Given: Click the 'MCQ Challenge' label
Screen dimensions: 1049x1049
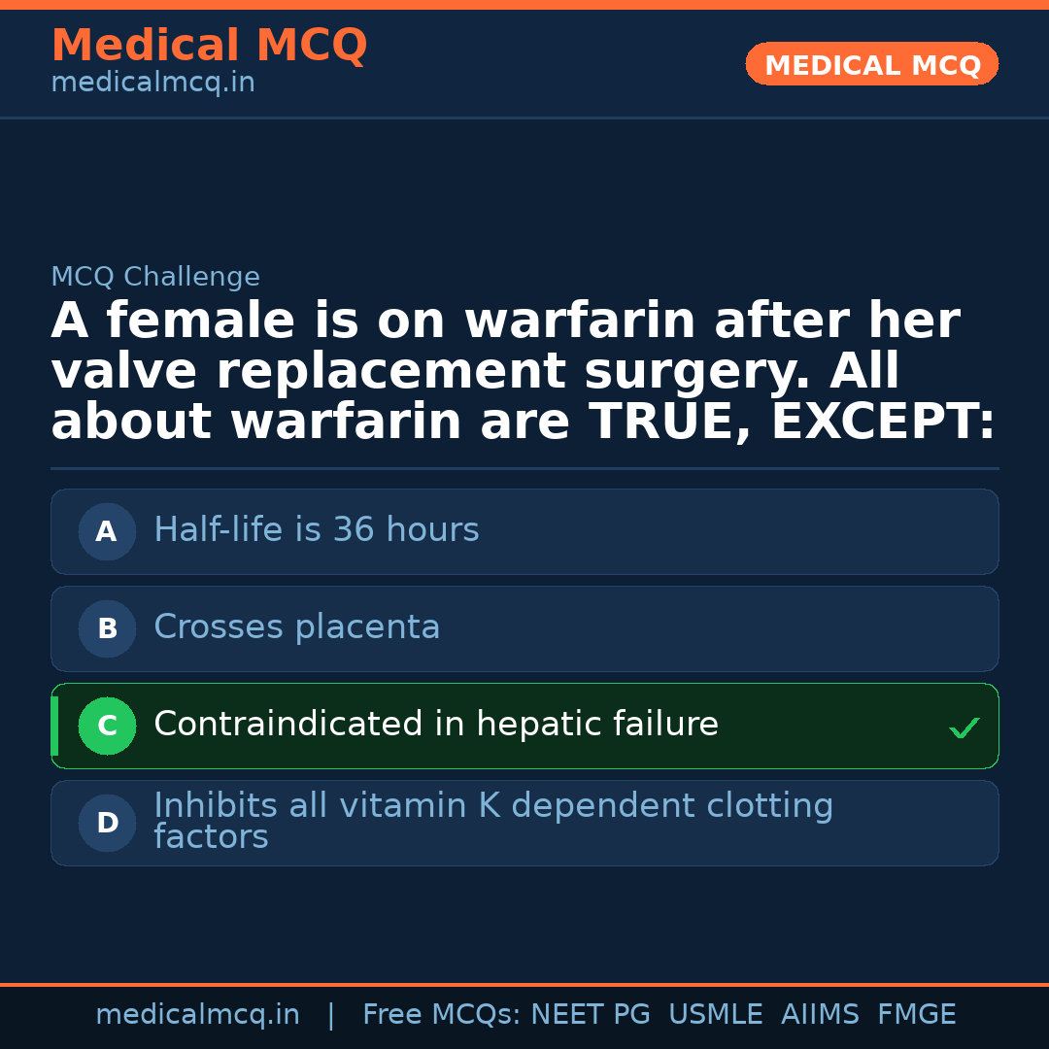Looking at the screenshot, I should 155,278.
